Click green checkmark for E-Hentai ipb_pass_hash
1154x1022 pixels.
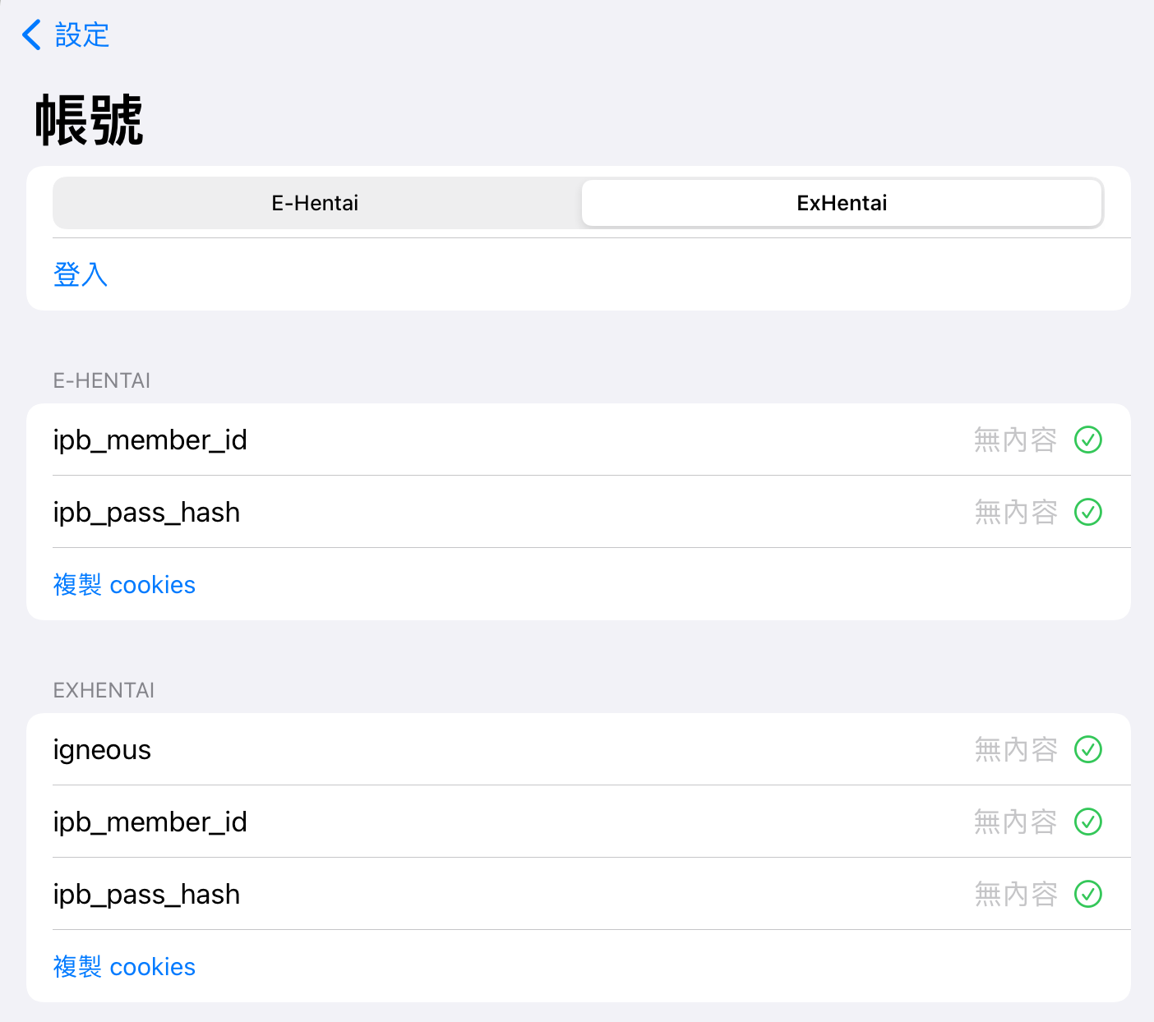[1087, 512]
